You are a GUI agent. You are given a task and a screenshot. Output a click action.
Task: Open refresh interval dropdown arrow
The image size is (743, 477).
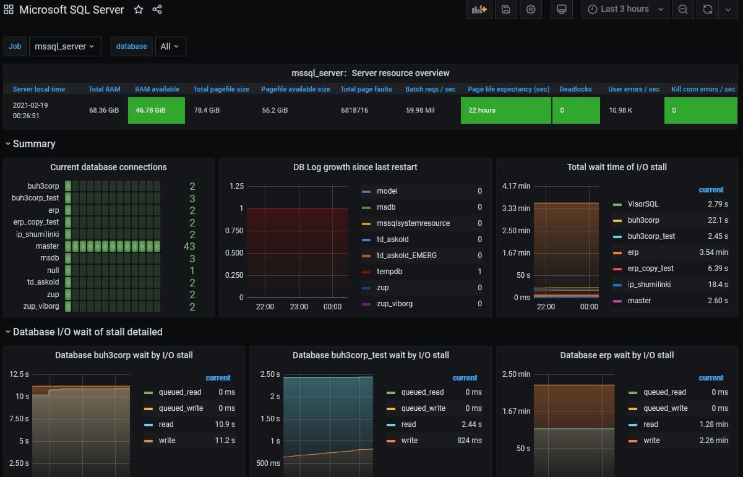tap(728, 9)
